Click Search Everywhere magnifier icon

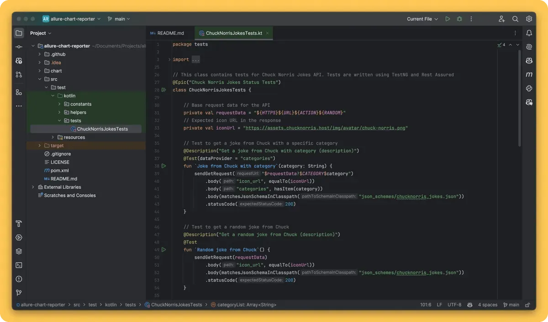(515, 19)
